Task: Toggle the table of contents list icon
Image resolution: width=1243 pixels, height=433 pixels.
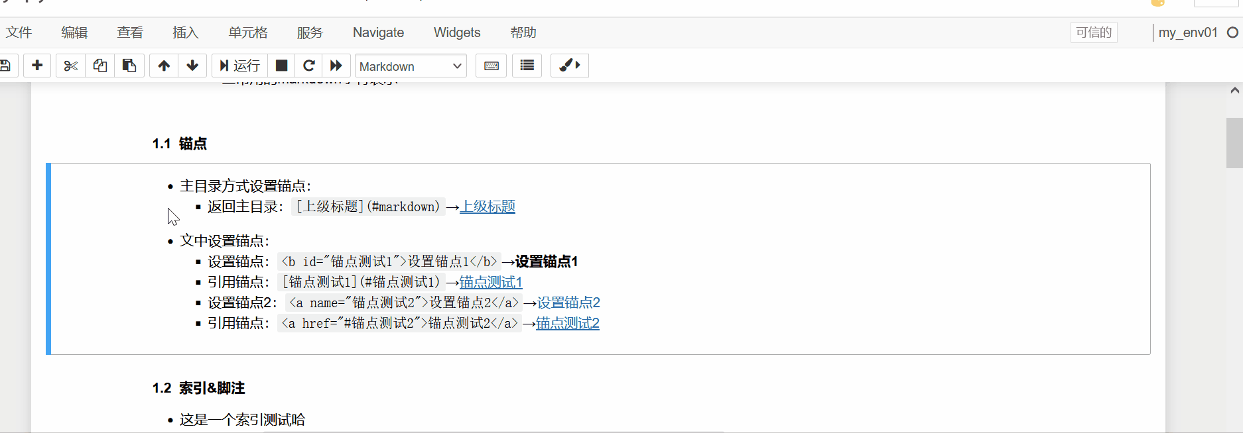Action: coord(527,66)
